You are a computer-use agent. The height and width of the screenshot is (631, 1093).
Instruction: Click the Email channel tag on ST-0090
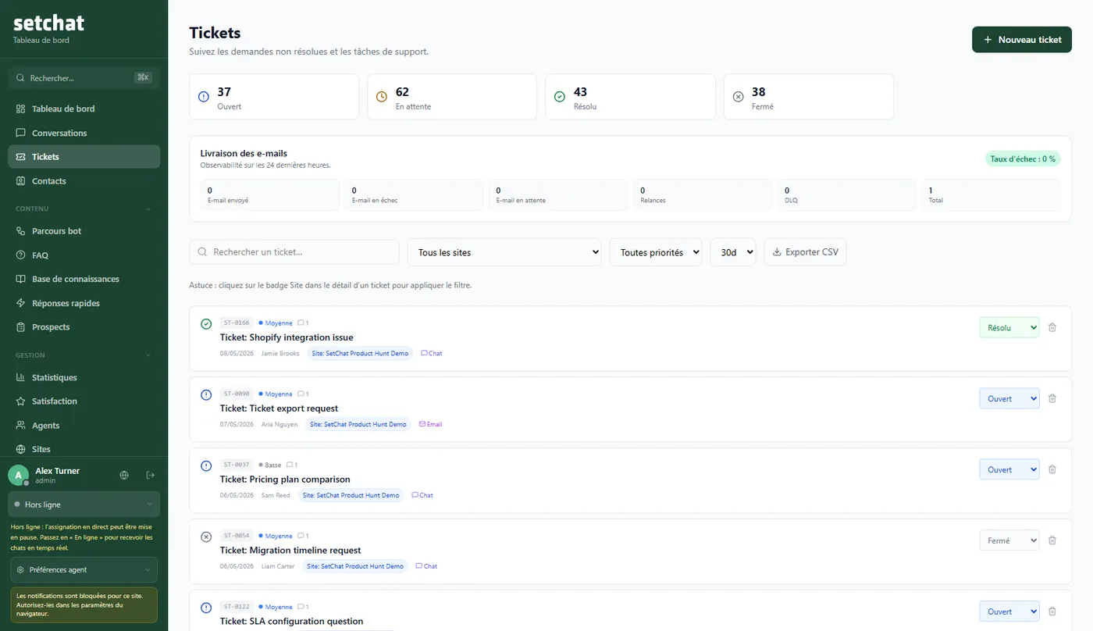click(431, 425)
